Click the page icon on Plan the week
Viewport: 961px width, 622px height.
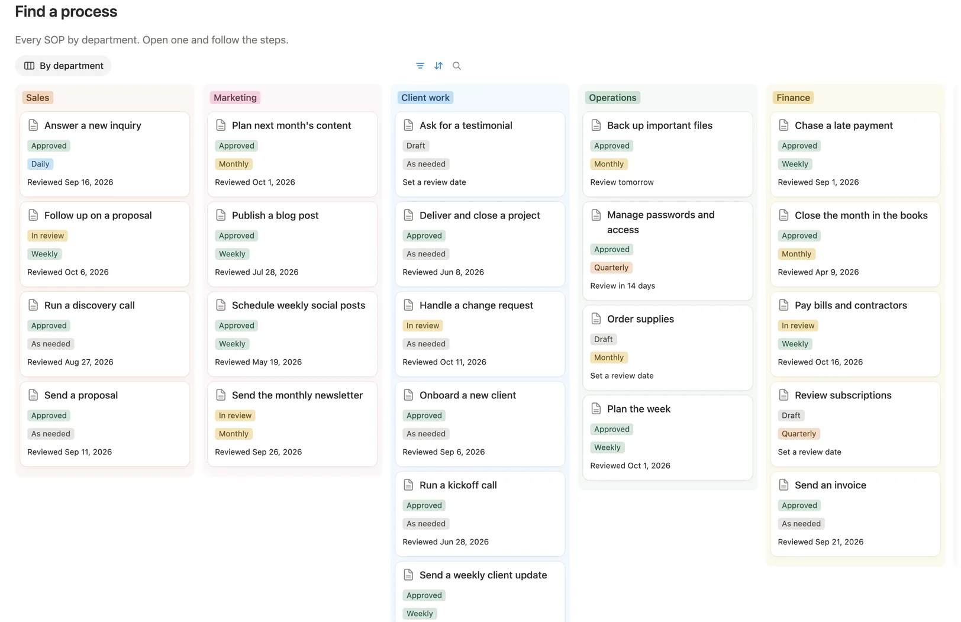tap(596, 409)
